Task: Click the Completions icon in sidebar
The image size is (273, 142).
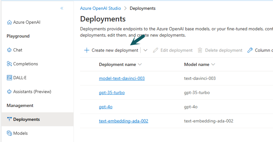Action: [9, 64]
